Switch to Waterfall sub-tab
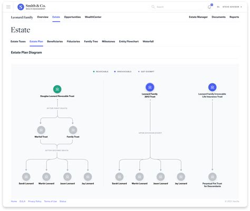Screen dimensions: 250x211 pos(148,41)
